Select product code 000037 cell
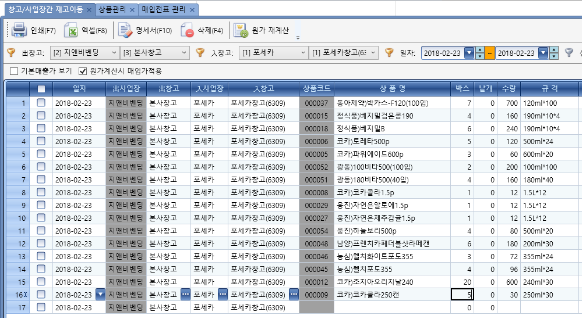586x319 pixels. (316, 103)
